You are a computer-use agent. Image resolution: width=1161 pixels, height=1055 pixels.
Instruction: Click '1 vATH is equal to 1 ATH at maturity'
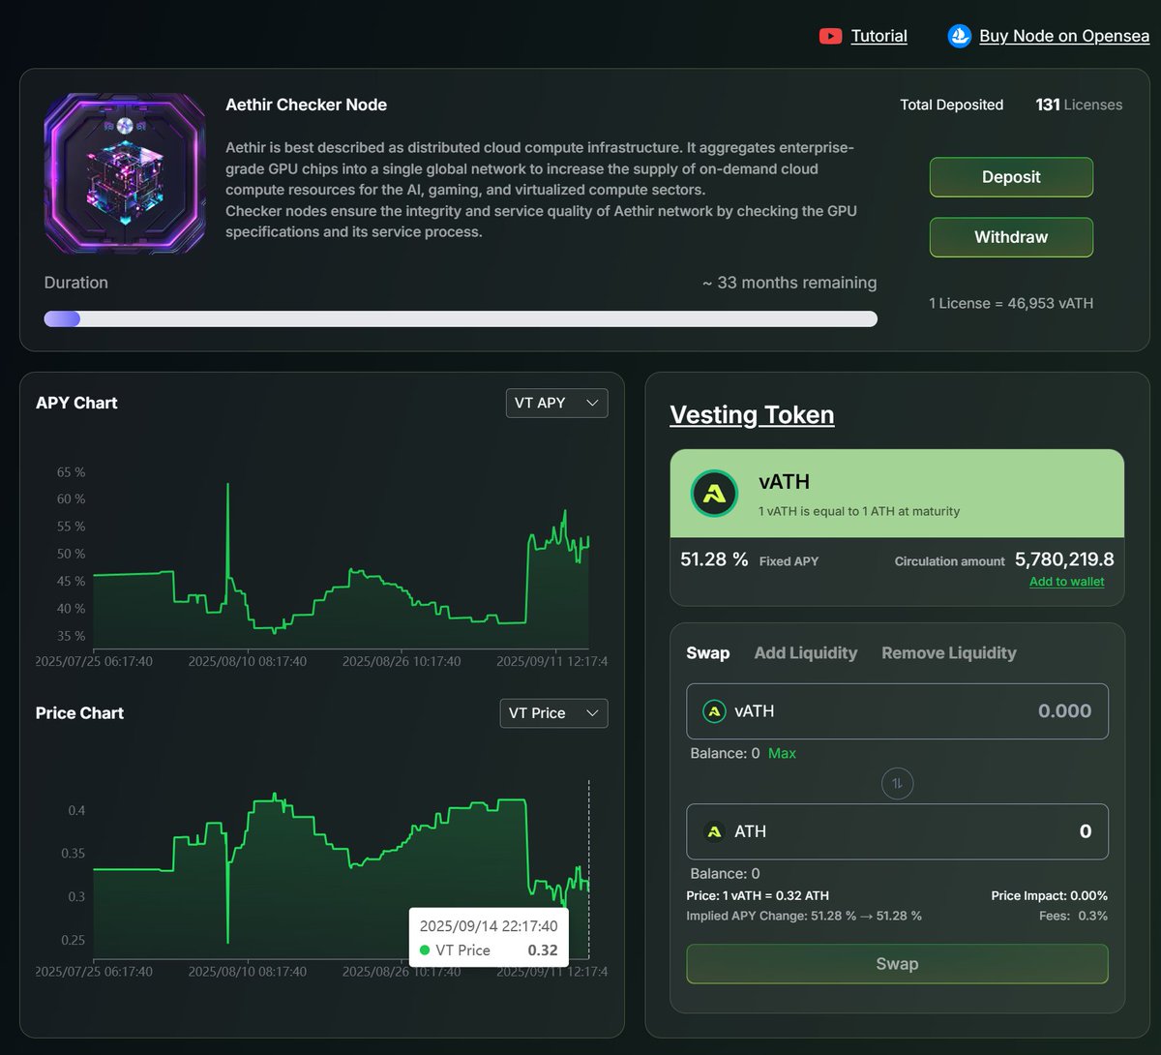pos(859,511)
